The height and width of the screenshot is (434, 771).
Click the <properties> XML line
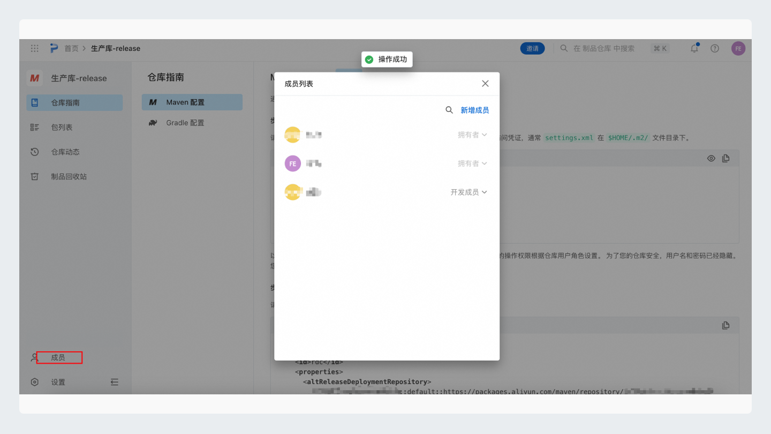click(319, 372)
